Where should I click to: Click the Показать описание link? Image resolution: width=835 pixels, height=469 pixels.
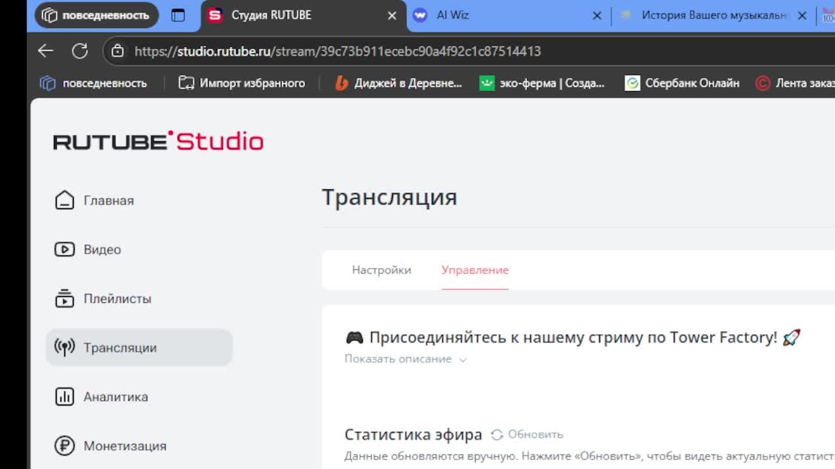(x=398, y=359)
